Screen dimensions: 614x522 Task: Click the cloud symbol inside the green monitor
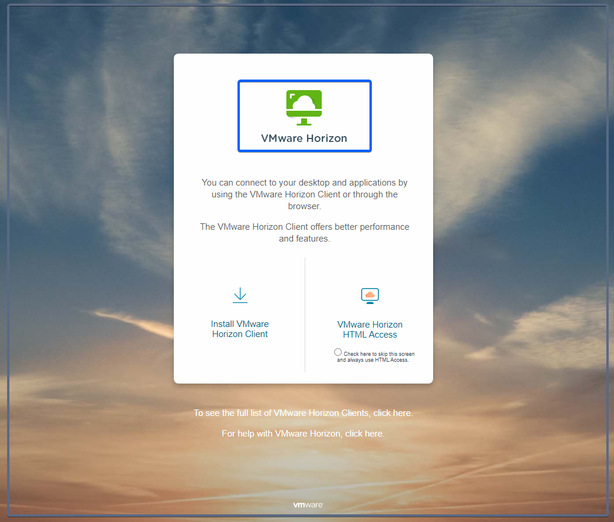(x=304, y=102)
